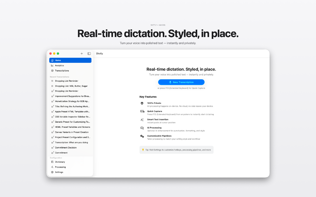Click the keyboard icon beside Quick Capture

click(142, 111)
